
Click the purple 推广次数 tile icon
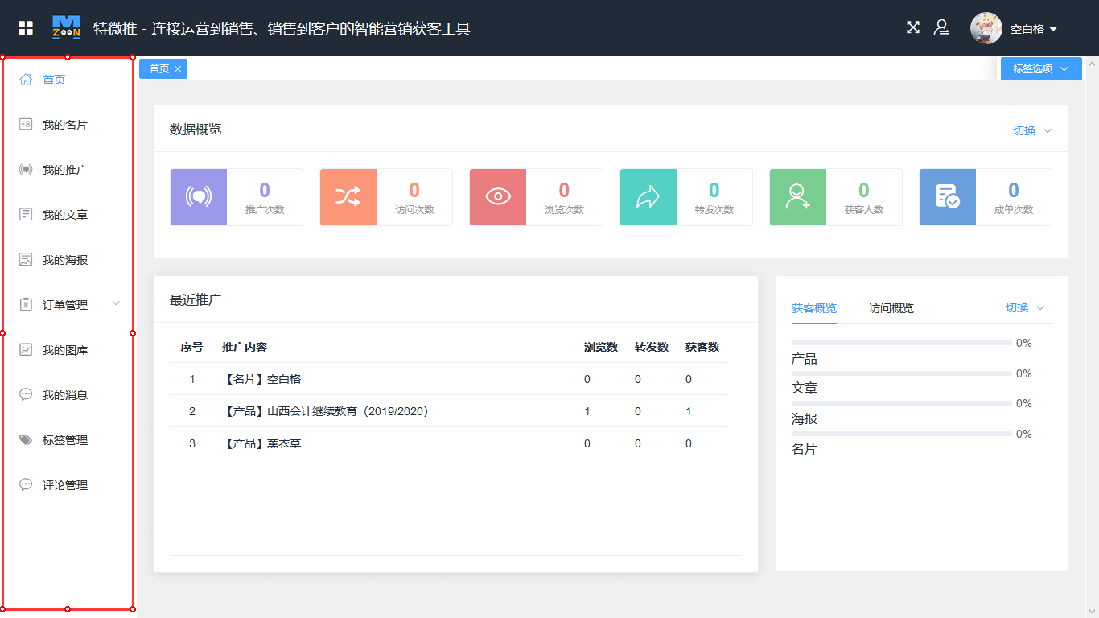tap(199, 197)
